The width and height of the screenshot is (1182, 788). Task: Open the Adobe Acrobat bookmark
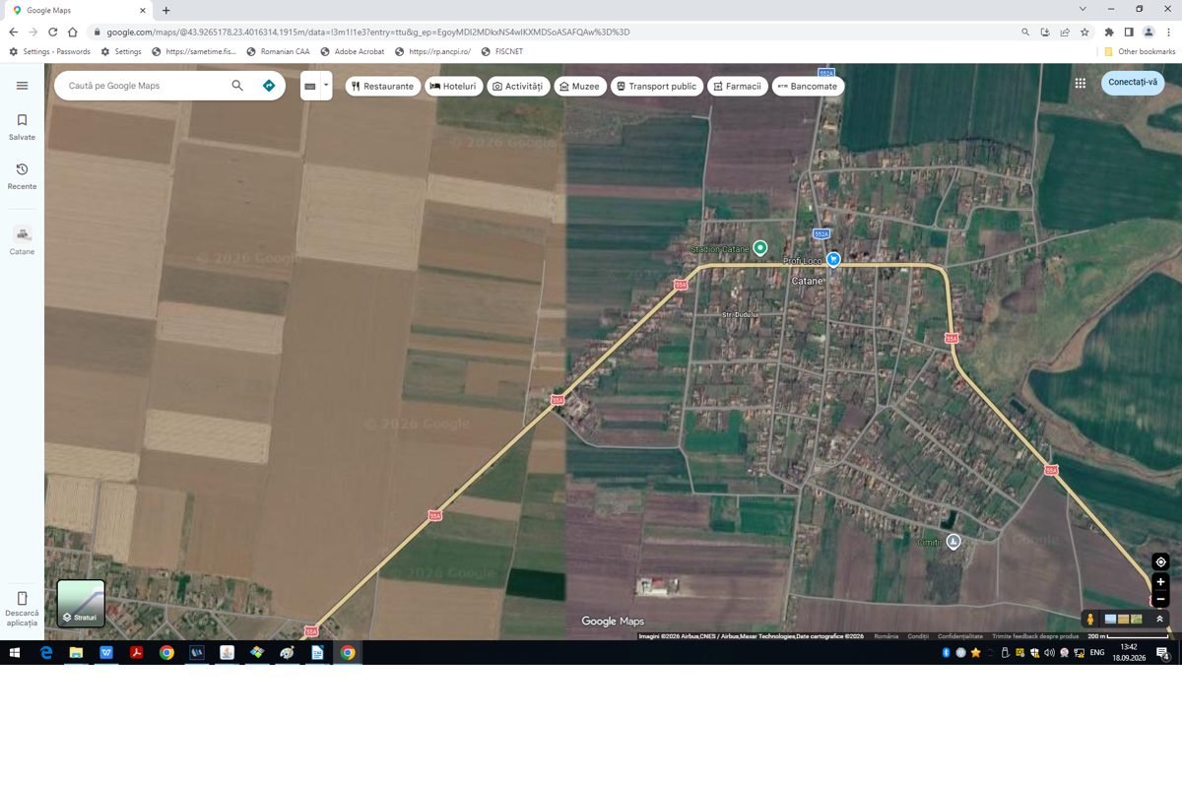[x=352, y=51]
